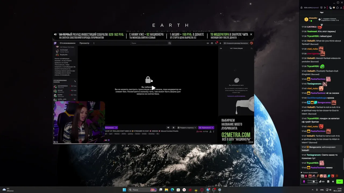Open Task View from taskbar

160,190
